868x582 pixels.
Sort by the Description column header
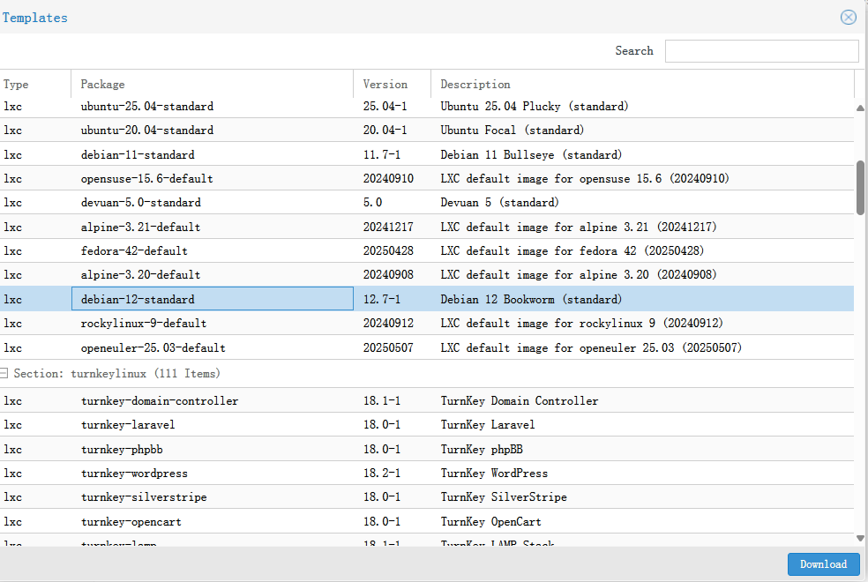(642, 84)
